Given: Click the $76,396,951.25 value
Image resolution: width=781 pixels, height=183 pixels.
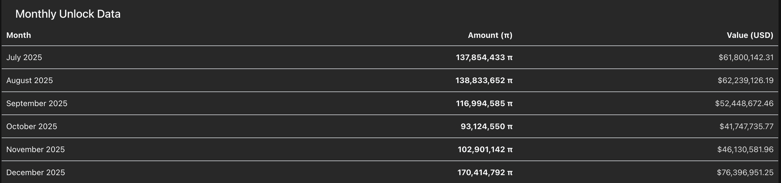Looking at the screenshot, I should [x=745, y=172].
